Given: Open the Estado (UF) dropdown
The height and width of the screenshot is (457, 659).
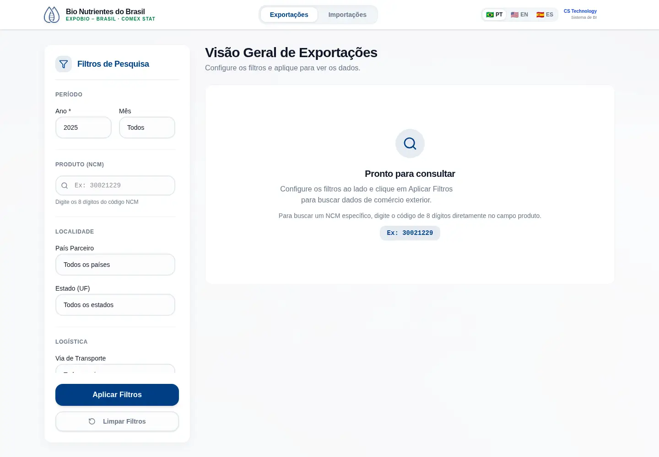Looking at the screenshot, I should pos(115,305).
